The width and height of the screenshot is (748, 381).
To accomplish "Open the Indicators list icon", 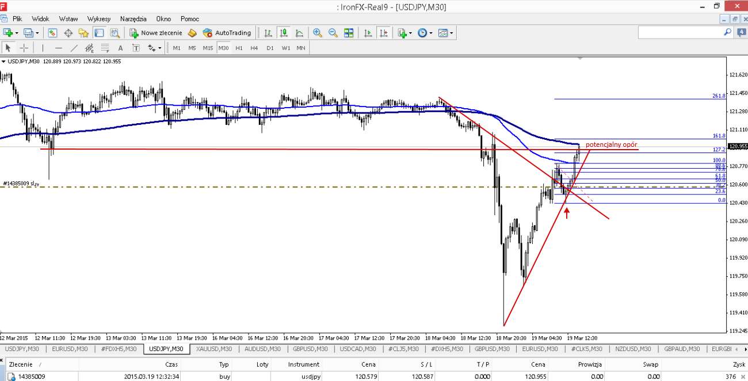I will tap(402, 33).
